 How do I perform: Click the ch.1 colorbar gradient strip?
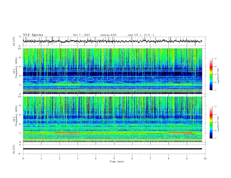point(211,74)
